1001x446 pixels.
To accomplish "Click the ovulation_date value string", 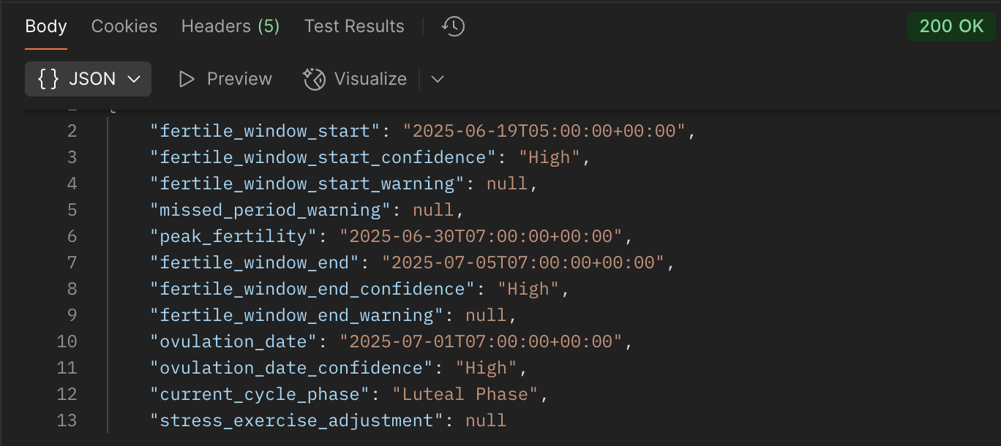I will tap(480, 342).
